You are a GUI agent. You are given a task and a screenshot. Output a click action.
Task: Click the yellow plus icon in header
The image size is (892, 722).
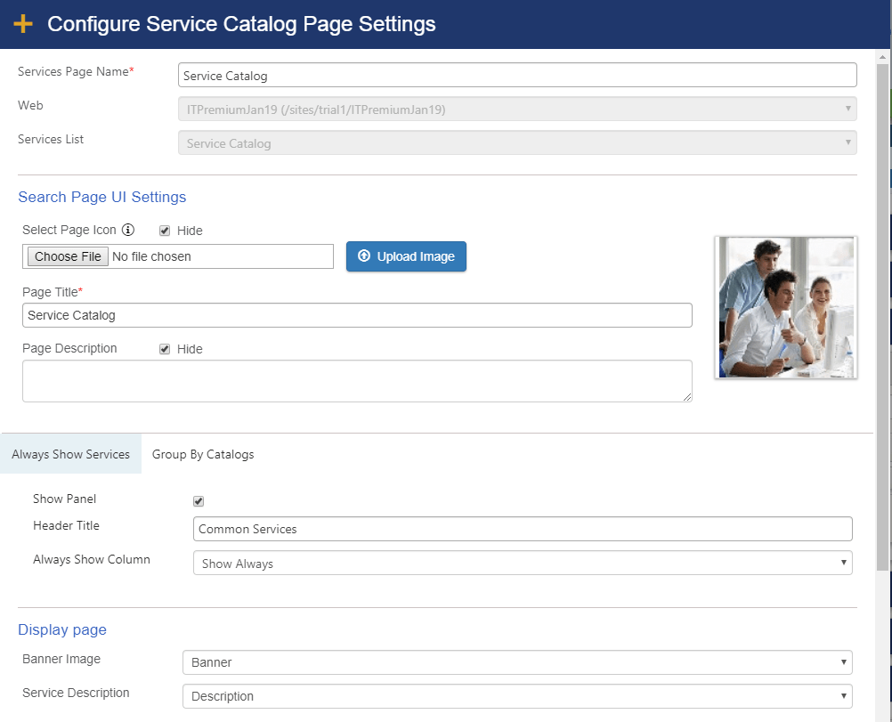coord(23,24)
